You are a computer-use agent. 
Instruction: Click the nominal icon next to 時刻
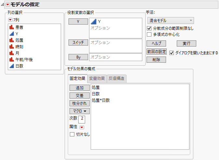click(11, 47)
